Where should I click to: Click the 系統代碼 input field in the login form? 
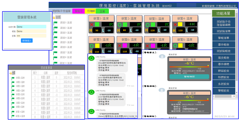(x=31, y=27)
